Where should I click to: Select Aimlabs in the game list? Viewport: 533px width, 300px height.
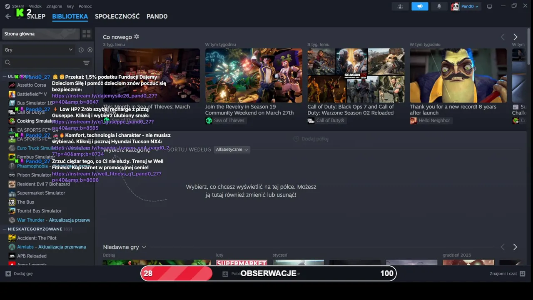point(51,247)
